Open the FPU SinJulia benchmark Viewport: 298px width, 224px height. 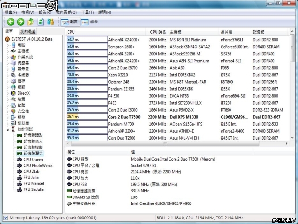(34, 189)
